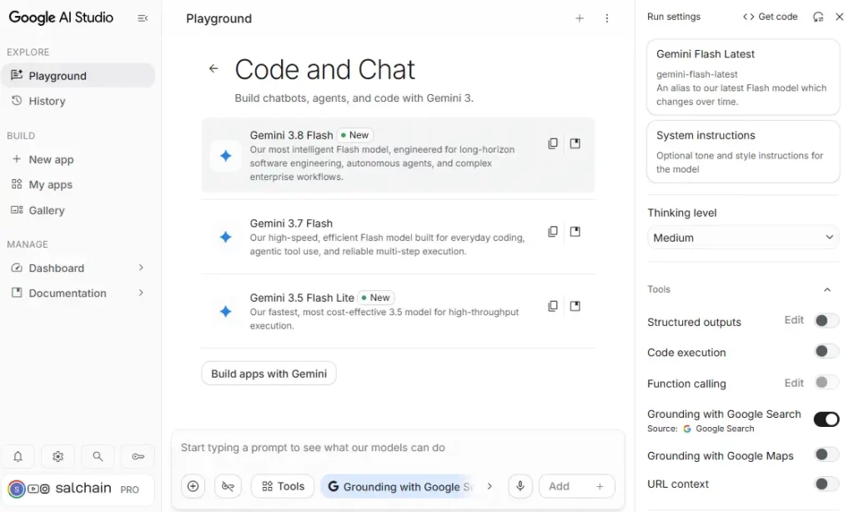Screen dimensions: 854x512
Task: Click the Gallery sidebar icon
Action: pos(17,210)
